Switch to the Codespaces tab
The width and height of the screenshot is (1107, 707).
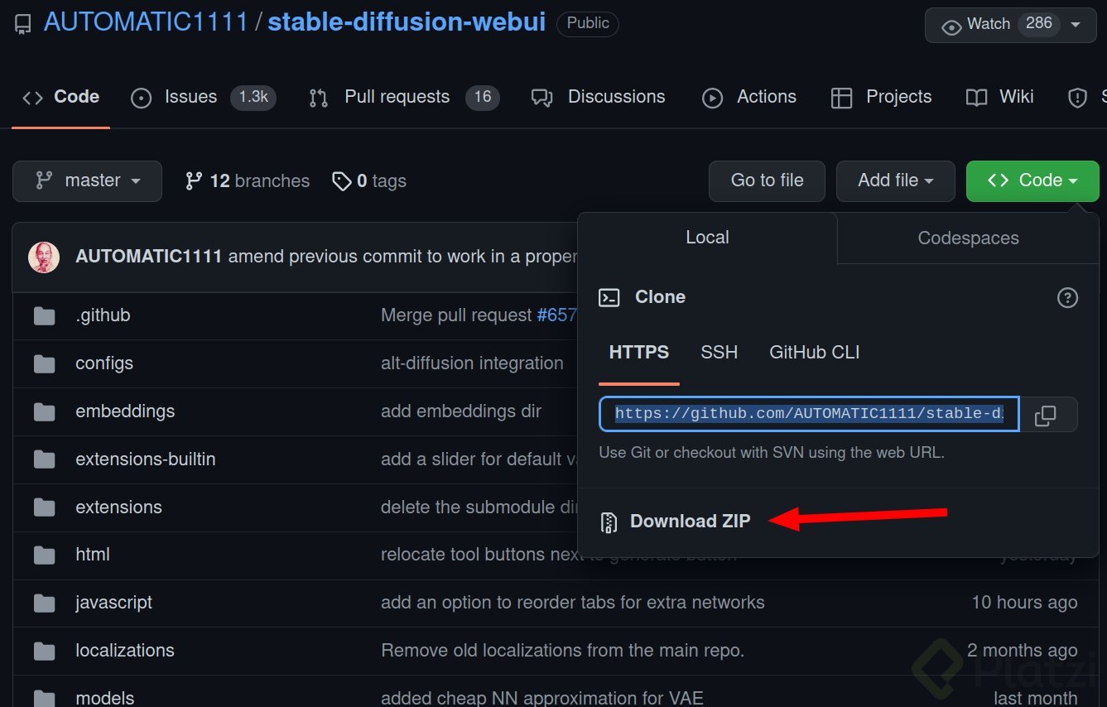[968, 239]
